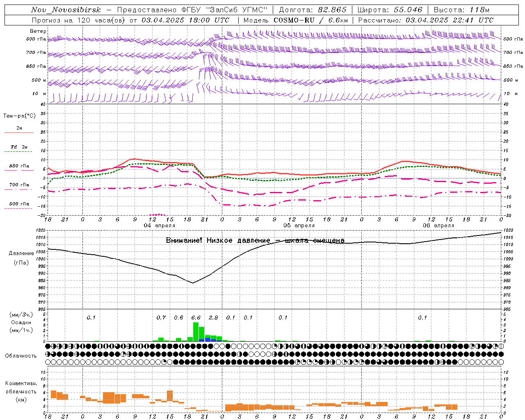
Task: Click the '05 апреля' date label
Action: [299, 226]
